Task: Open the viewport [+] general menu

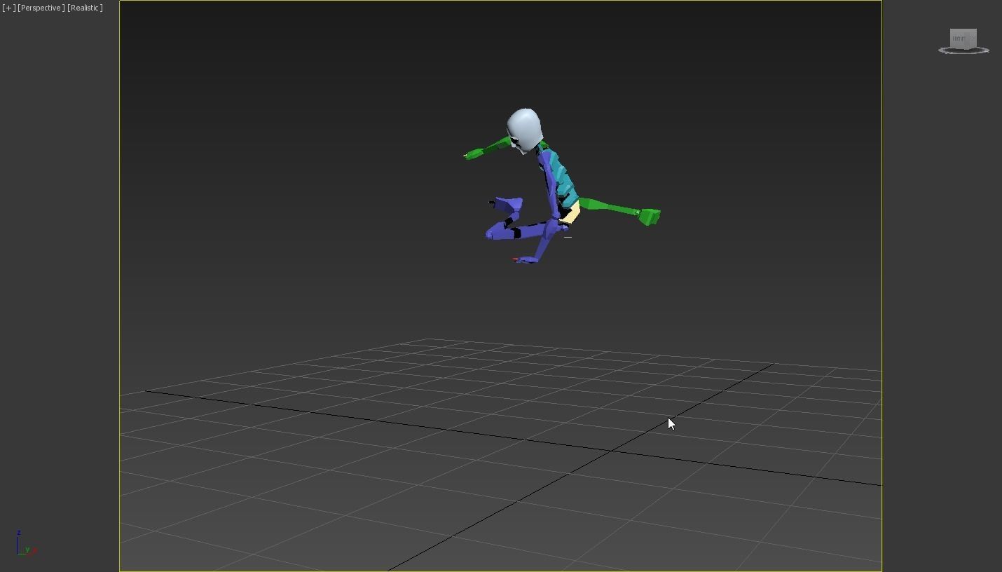Action: tap(8, 8)
